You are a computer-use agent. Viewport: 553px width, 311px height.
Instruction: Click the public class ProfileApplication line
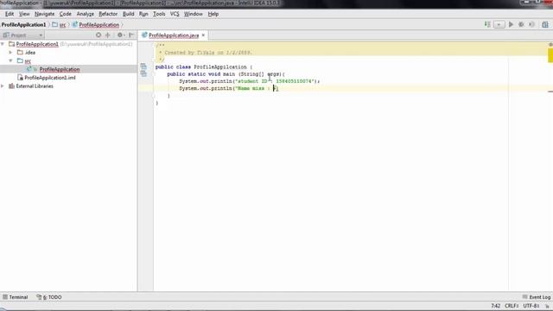point(204,67)
